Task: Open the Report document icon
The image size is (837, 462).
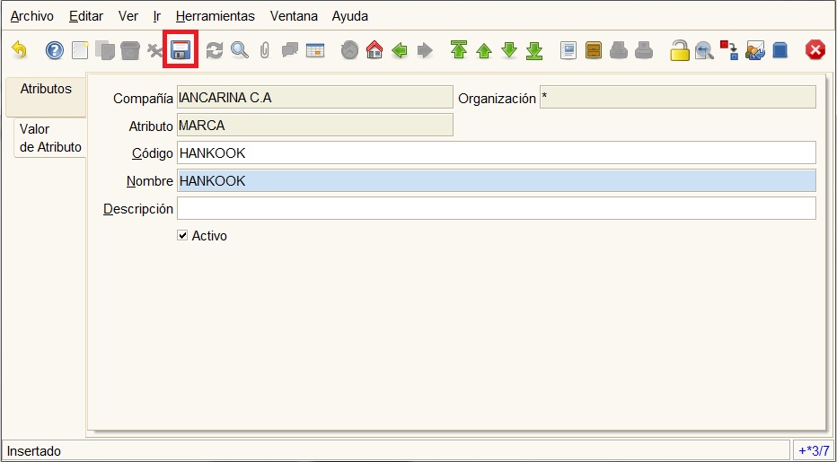Action: pos(568,50)
